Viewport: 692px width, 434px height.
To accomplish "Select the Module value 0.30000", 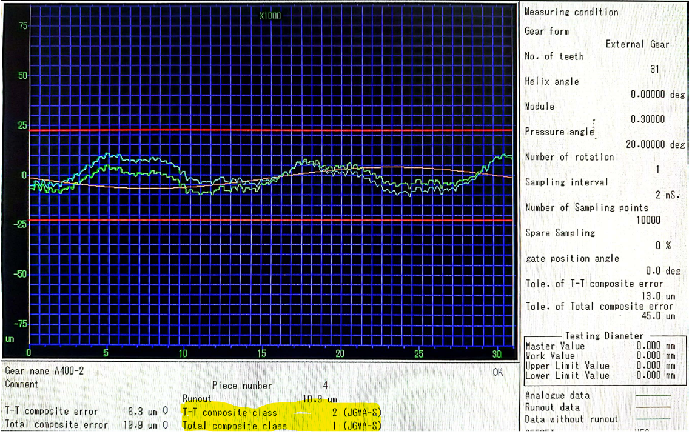I will coord(647,119).
